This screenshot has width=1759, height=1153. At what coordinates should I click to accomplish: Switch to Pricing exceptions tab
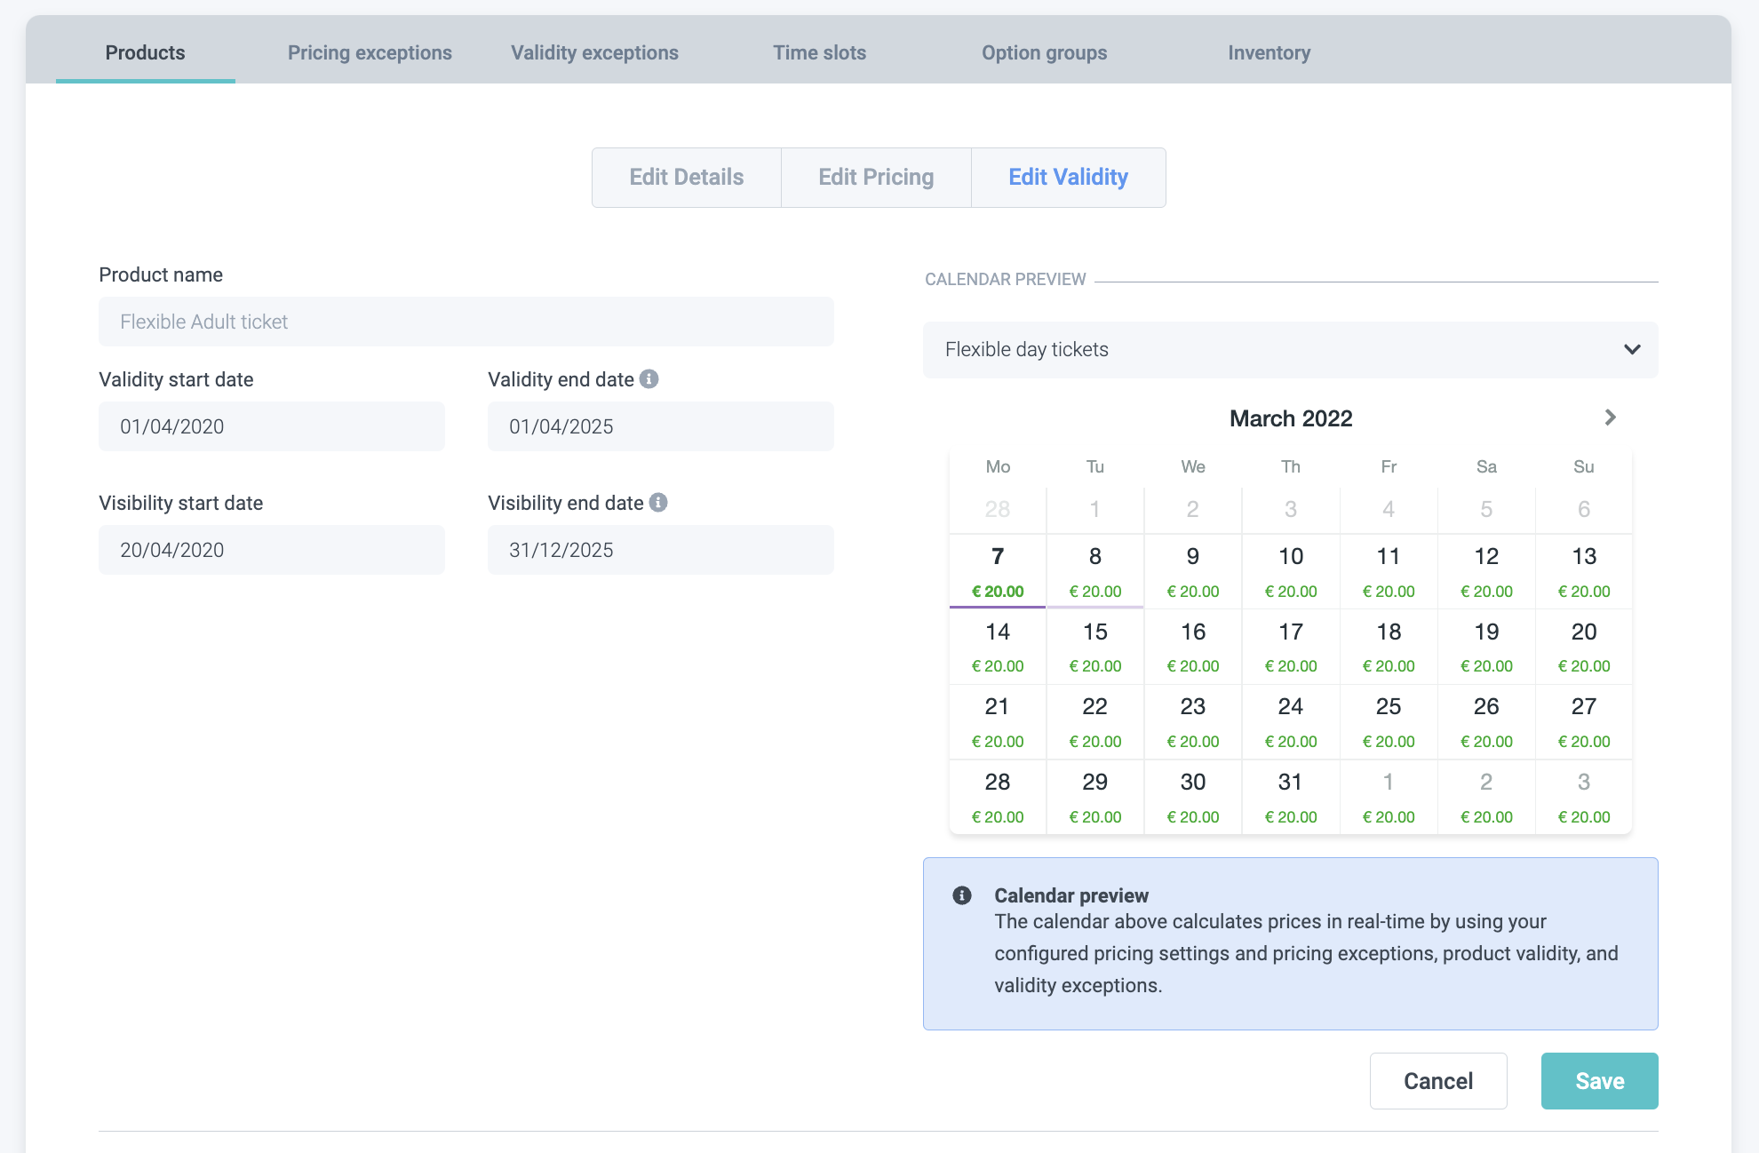(370, 53)
